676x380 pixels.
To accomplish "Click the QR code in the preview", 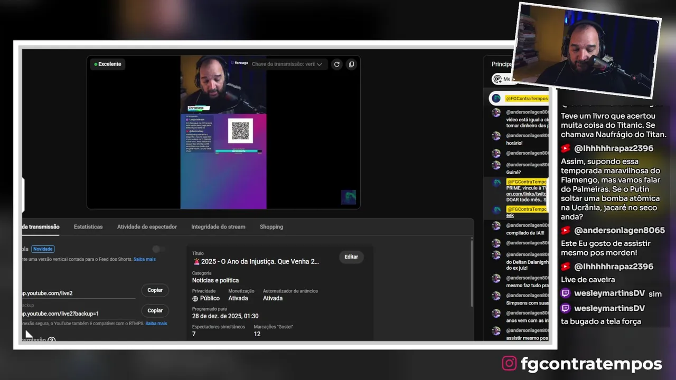I will (240, 130).
